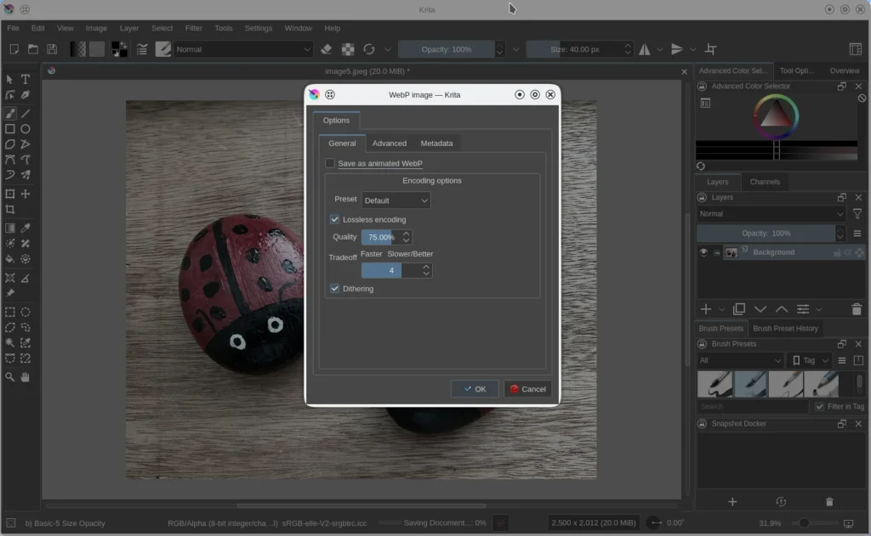871x536 pixels.
Task: Switch to the Advanced tab
Action: click(x=390, y=144)
